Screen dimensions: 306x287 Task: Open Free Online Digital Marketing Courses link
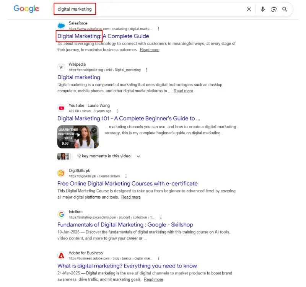click(127, 184)
